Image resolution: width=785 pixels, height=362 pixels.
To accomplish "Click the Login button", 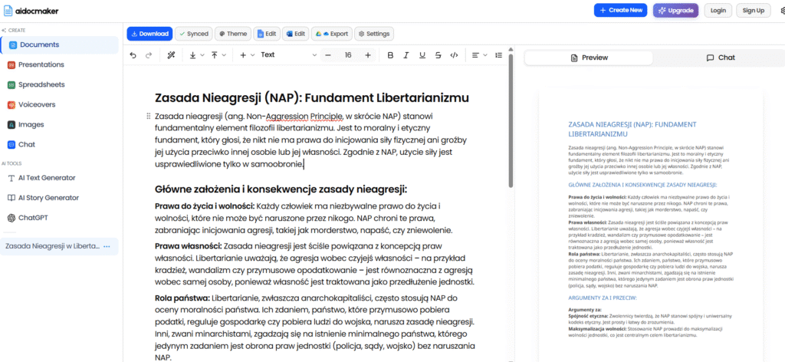I will (718, 10).
